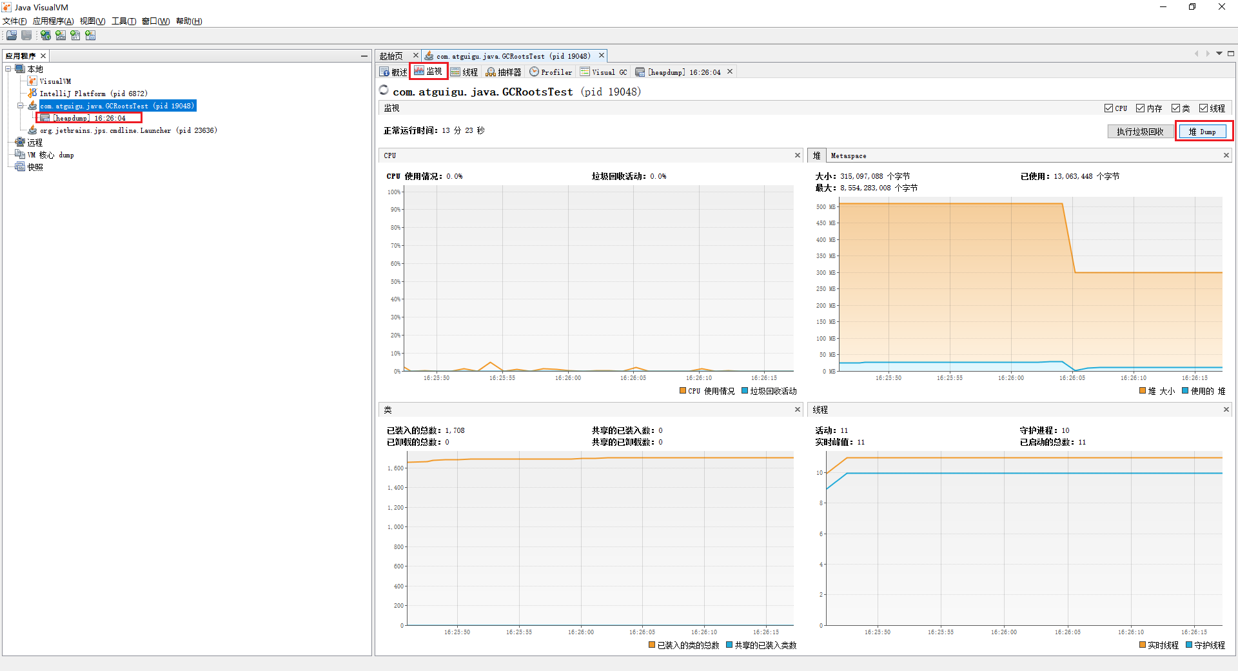Image resolution: width=1238 pixels, height=671 pixels.
Task: Open the 工具 menu
Action: coord(124,21)
